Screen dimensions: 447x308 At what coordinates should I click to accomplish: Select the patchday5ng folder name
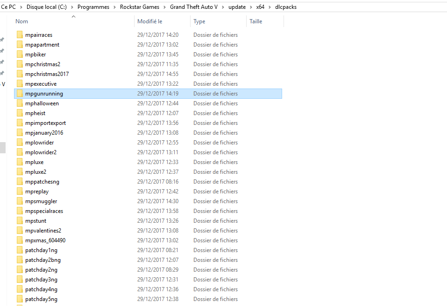click(41, 299)
